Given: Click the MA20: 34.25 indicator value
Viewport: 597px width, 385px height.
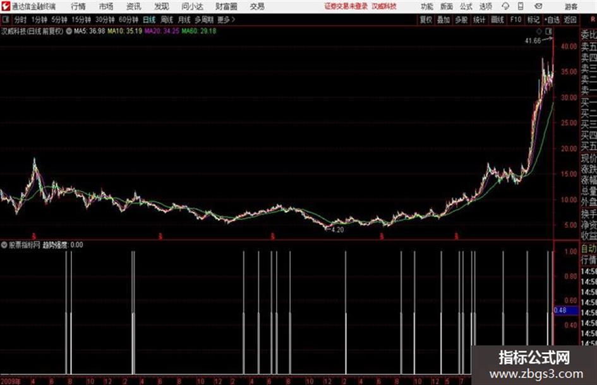Looking at the screenshot, I should coord(162,31).
